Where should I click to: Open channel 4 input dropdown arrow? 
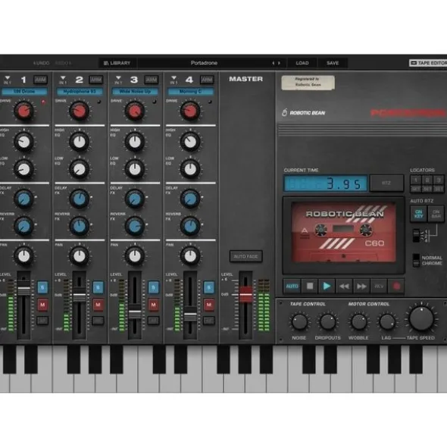pyautogui.click(x=173, y=78)
